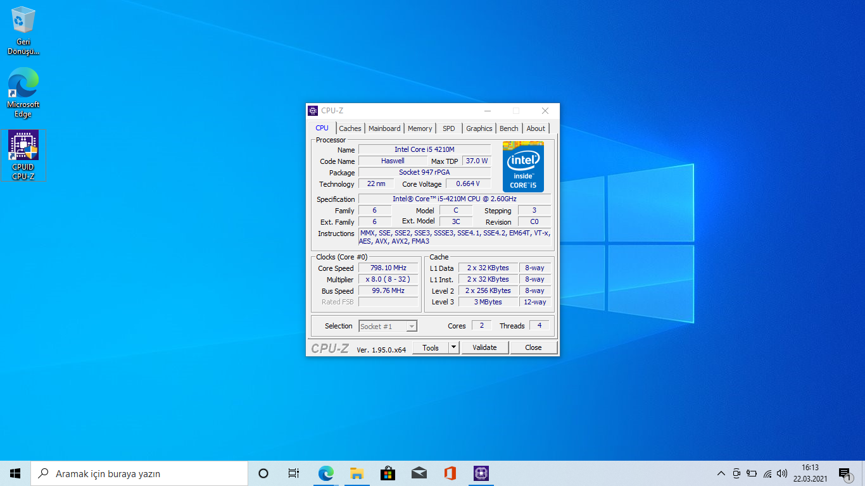This screenshot has height=486, width=865.
Task: Select the Microsoft Edge desktop shortcut
Action: click(23, 93)
